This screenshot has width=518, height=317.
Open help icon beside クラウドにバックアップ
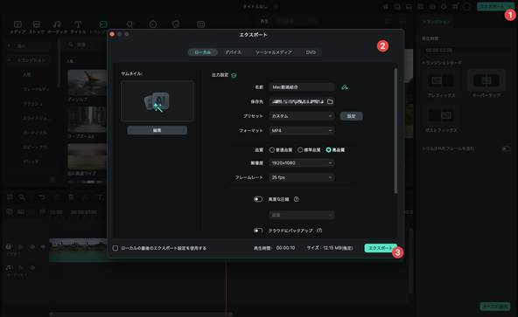319,231
